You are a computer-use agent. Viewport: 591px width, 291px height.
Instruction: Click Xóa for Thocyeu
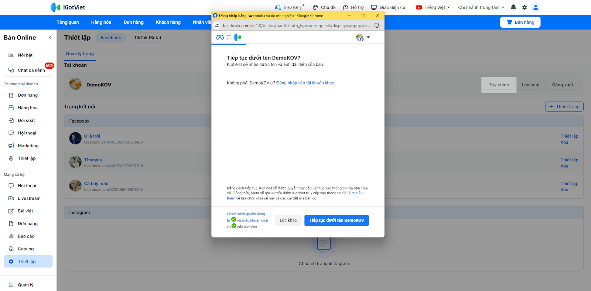[x=564, y=166]
